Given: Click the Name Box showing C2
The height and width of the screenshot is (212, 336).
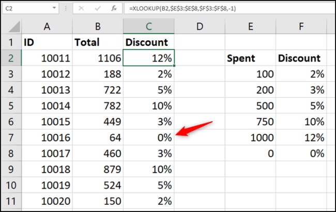Looking at the screenshot, I should pyautogui.click(x=26, y=9).
